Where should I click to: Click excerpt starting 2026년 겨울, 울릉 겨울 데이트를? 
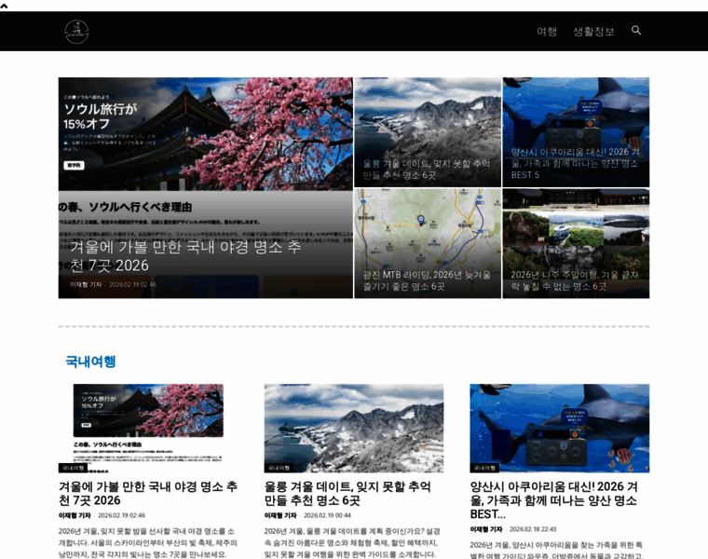[352, 543]
